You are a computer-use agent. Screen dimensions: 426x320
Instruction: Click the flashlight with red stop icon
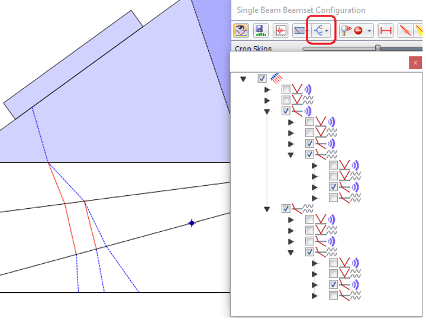click(x=353, y=30)
